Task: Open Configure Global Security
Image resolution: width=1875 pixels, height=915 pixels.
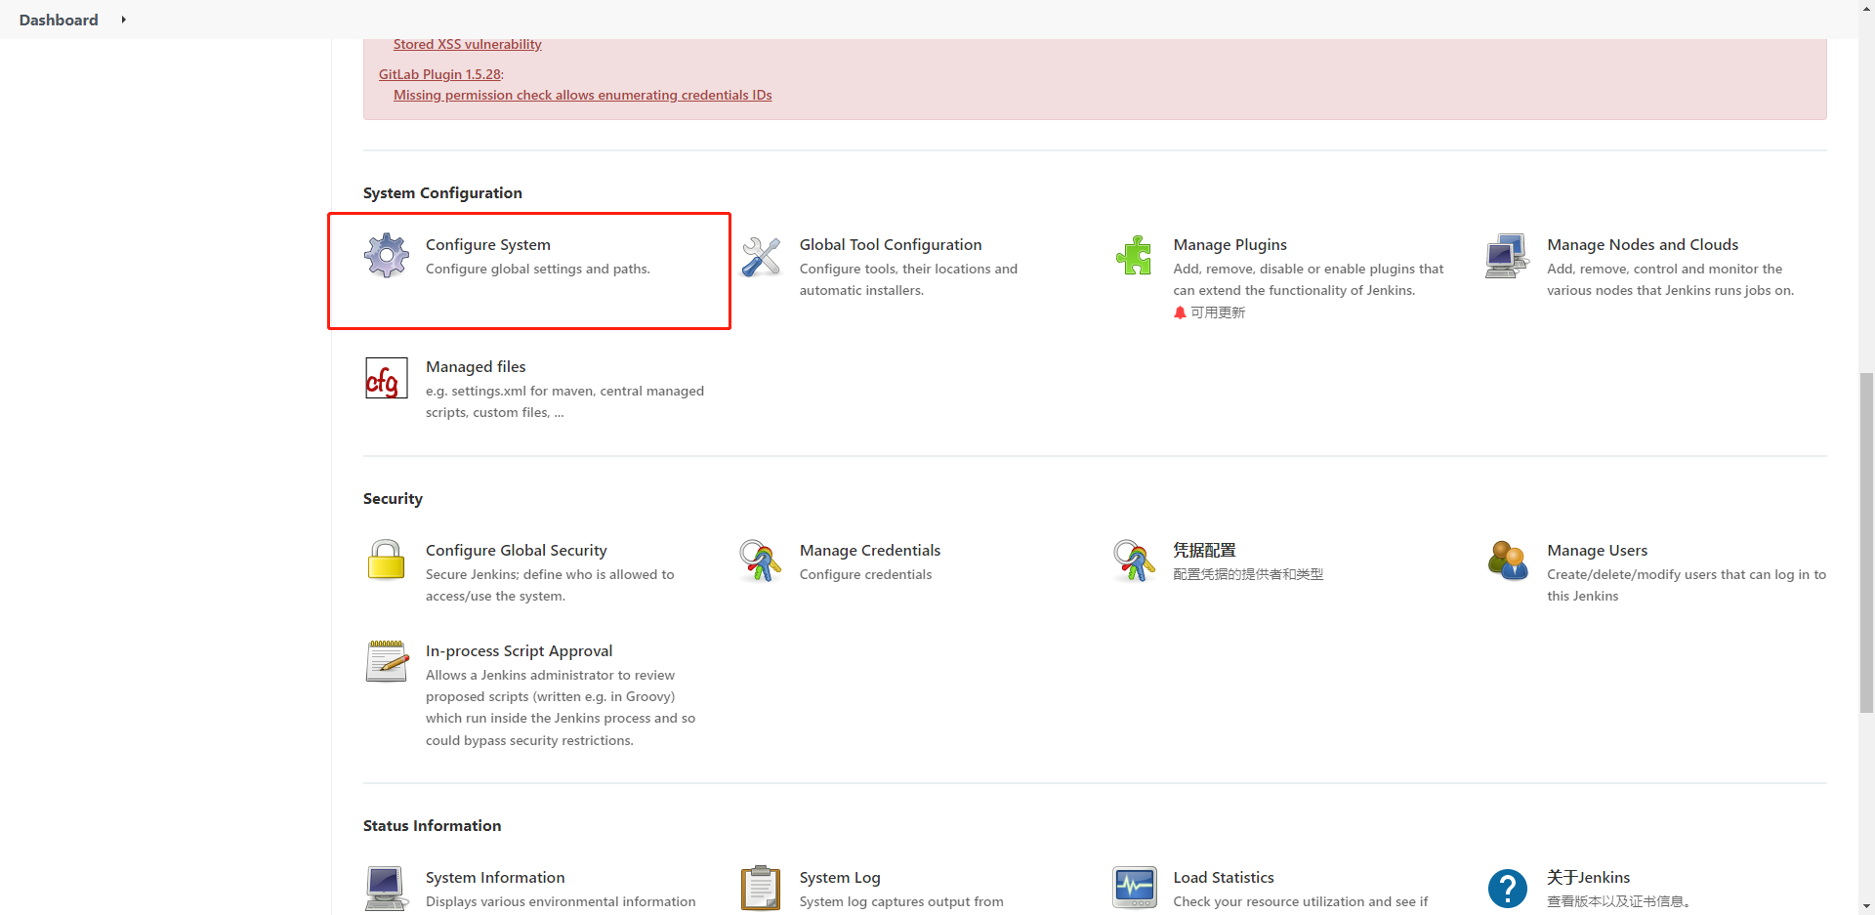Action: click(x=517, y=551)
